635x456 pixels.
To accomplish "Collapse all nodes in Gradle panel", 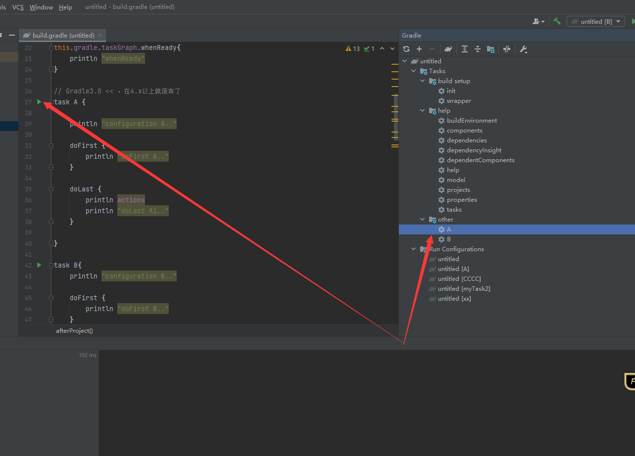I will (x=478, y=49).
